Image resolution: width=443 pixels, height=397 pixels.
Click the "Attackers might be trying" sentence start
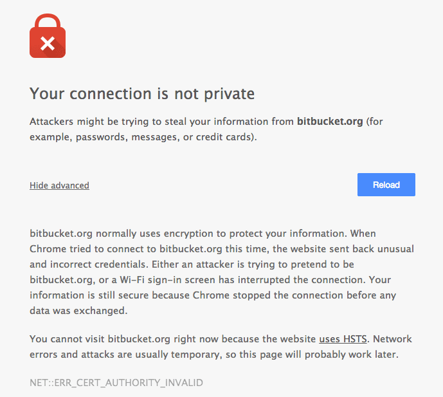[x=84, y=122]
